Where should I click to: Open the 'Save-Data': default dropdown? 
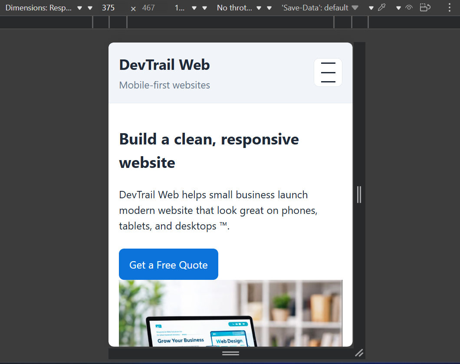tap(320, 8)
